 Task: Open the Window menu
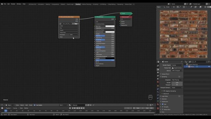(x=19, y=4)
